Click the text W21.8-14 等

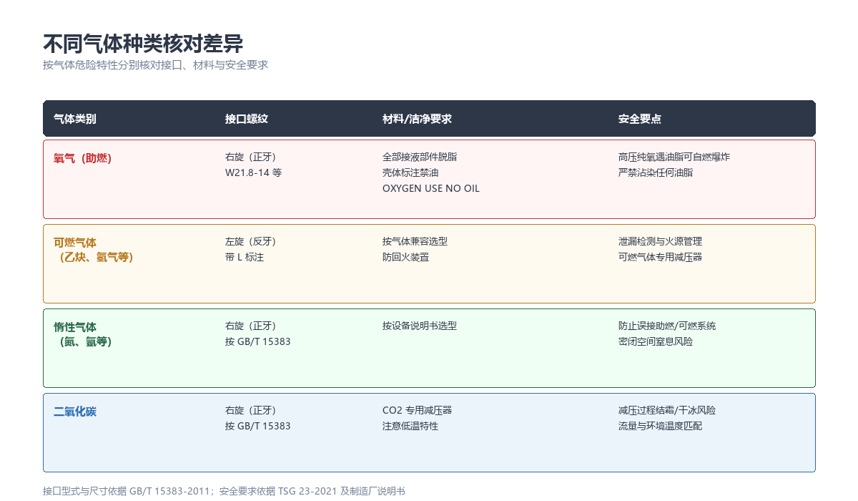pyautogui.click(x=253, y=172)
